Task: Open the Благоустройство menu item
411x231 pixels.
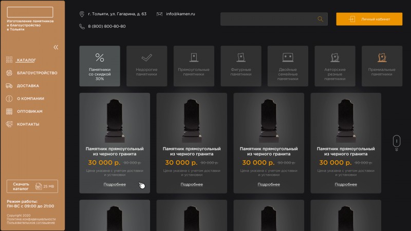Action: point(37,73)
